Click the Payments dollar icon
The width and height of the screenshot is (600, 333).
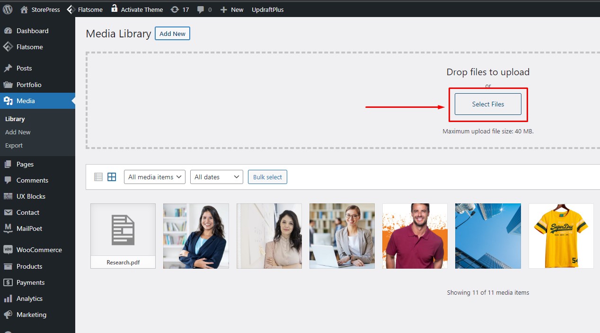pyautogui.click(x=8, y=282)
